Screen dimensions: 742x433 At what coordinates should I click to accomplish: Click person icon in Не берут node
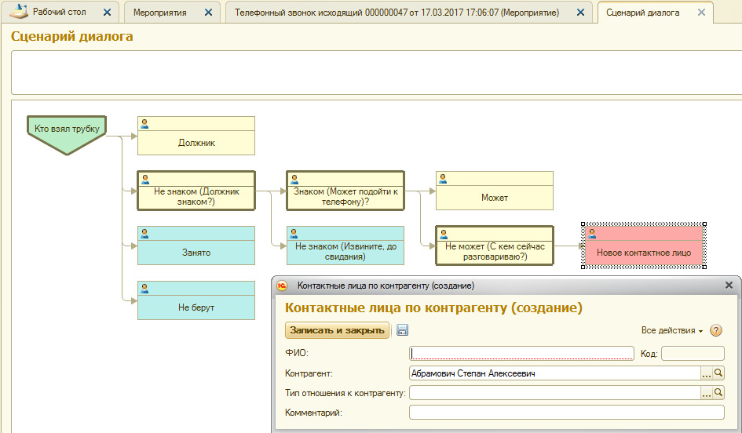[x=144, y=289]
